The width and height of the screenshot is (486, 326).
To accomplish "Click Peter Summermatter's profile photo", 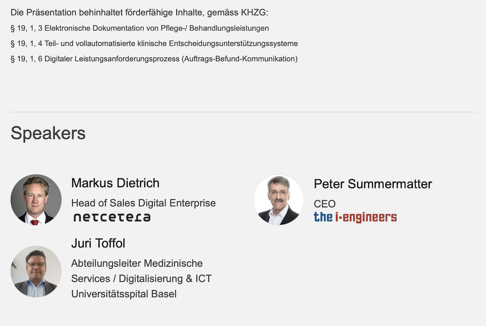I will click(x=278, y=200).
